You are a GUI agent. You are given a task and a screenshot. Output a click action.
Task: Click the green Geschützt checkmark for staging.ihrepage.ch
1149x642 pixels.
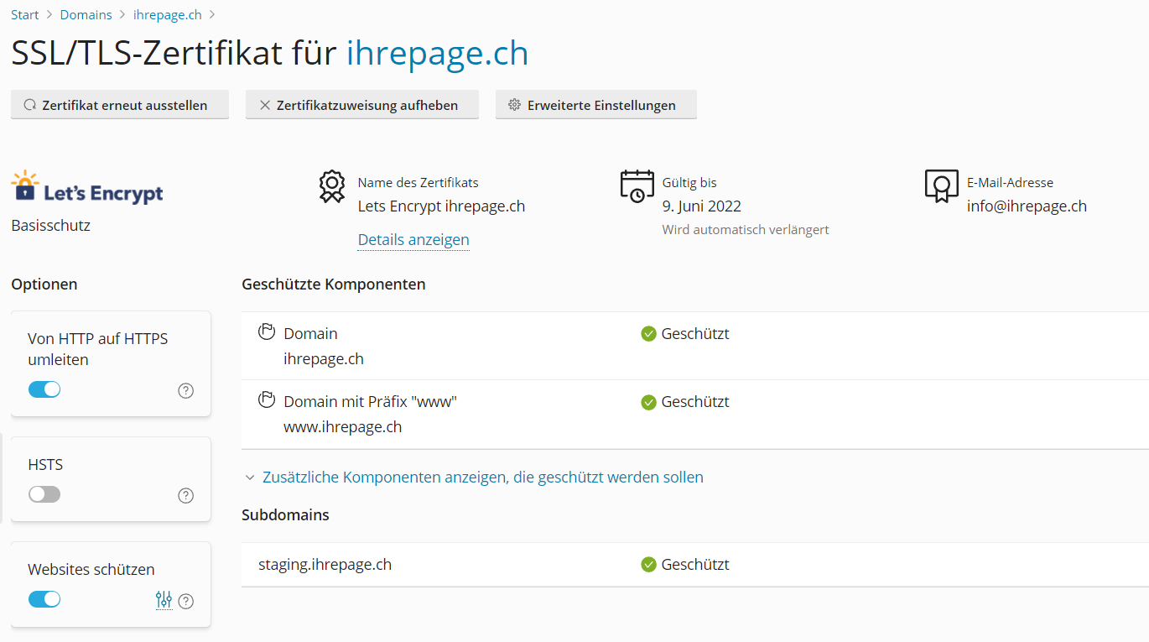[x=648, y=565]
